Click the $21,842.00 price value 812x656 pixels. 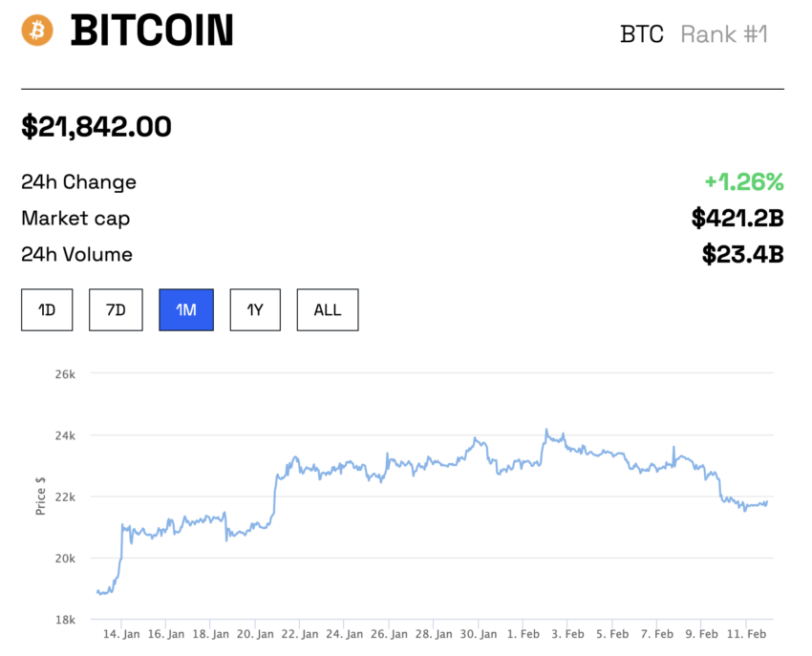tap(96, 126)
